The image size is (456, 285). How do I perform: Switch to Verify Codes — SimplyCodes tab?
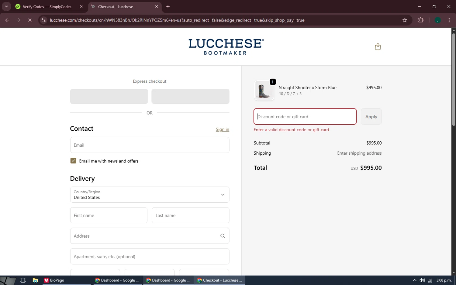47,7
